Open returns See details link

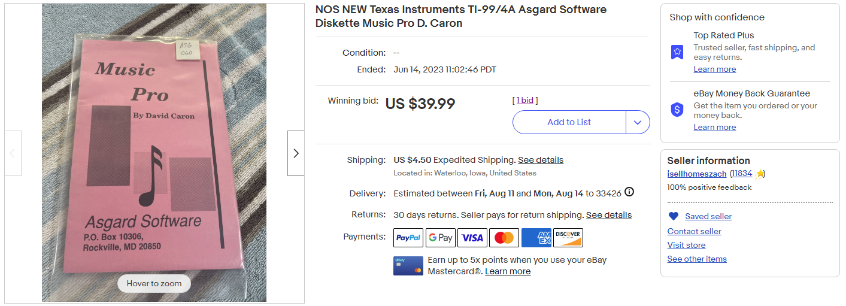[x=608, y=215]
